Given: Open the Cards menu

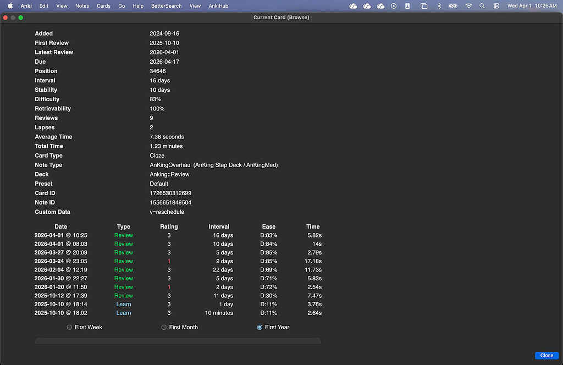Looking at the screenshot, I should [103, 5].
